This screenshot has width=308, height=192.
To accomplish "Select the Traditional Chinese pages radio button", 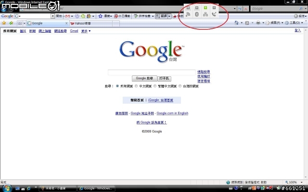I will (155, 86).
